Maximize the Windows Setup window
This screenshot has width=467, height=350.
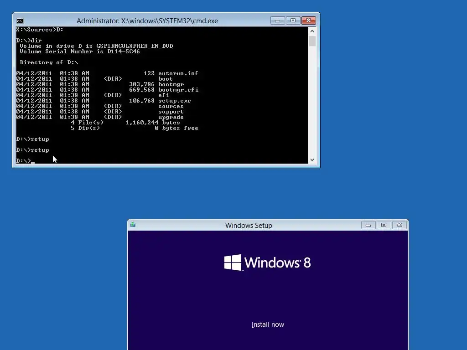tap(384, 225)
